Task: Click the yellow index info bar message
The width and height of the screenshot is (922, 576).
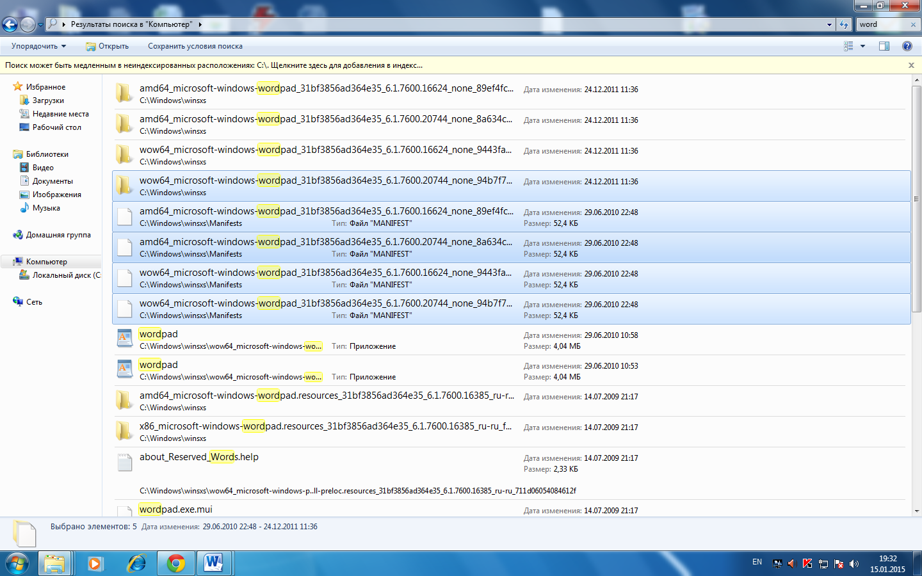Action: coord(214,65)
